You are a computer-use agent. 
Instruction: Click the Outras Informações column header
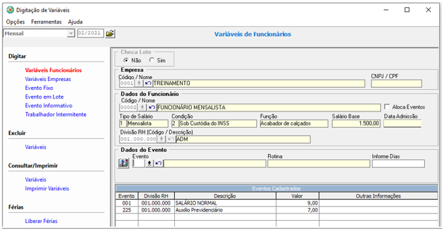pyautogui.click(x=378, y=196)
